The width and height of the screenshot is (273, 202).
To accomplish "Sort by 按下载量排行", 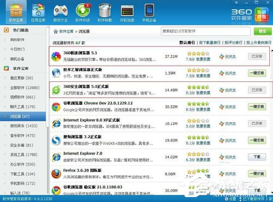I will (x=210, y=43).
